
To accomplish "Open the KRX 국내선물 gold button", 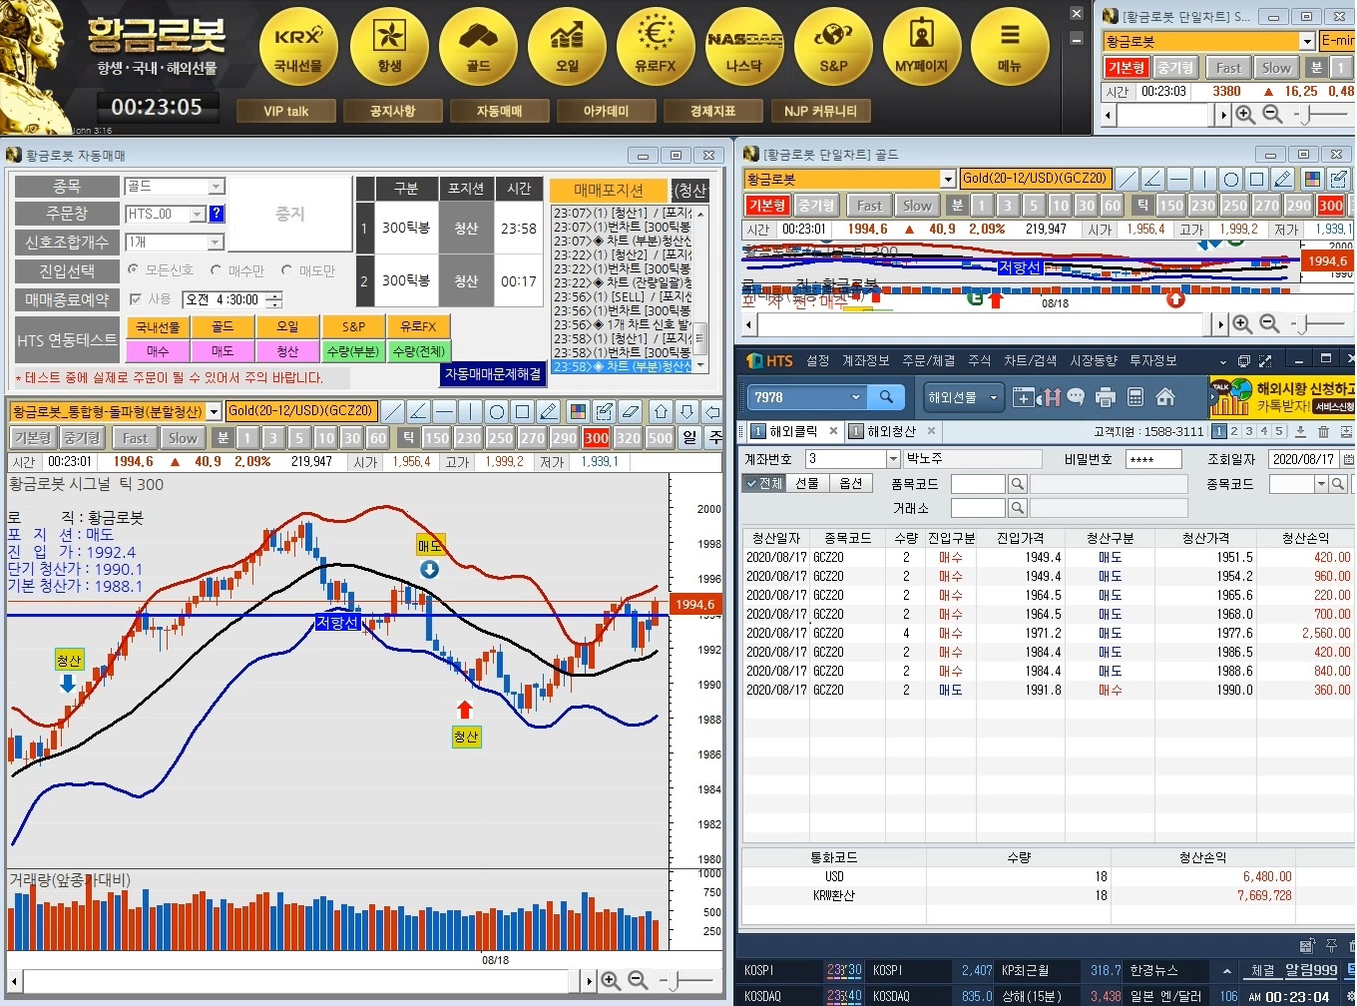I will click(x=298, y=47).
